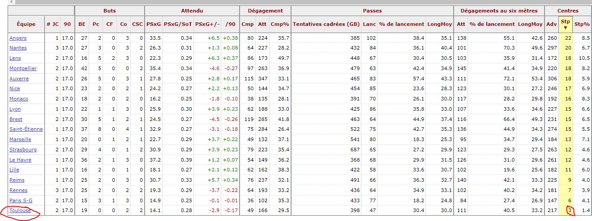This screenshot has width=592, height=221.
Task: Sort table by Pc column
Action: point(96,24)
